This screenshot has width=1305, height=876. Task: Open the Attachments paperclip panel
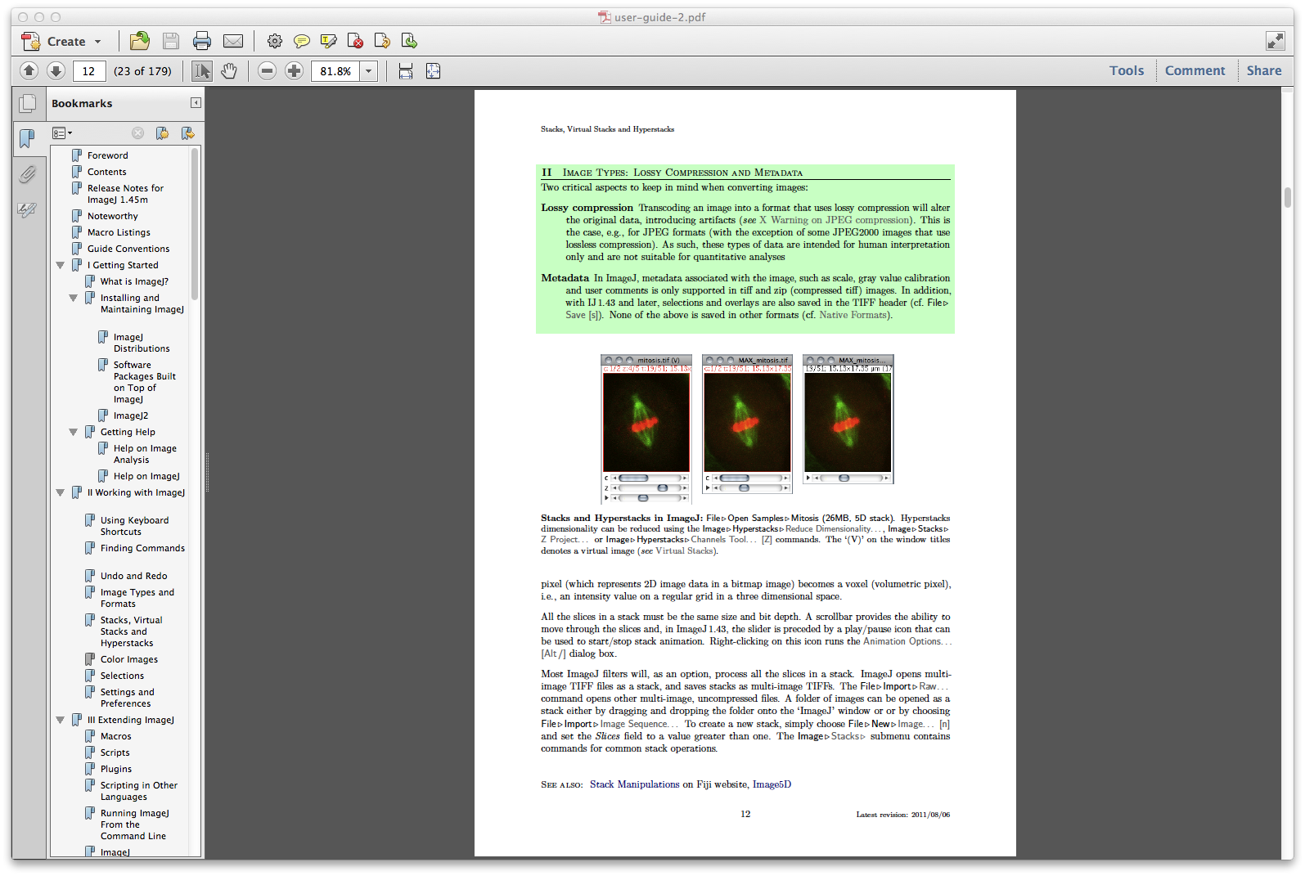[x=27, y=174]
